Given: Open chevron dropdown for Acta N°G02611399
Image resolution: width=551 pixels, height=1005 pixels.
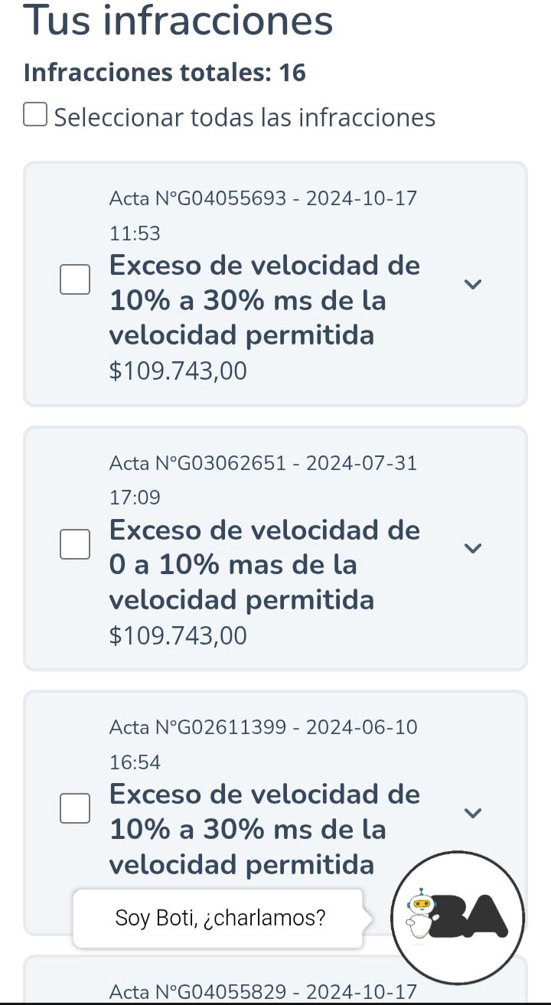Looking at the screenshot, I should pyautogui.click(x=474, y=813).
